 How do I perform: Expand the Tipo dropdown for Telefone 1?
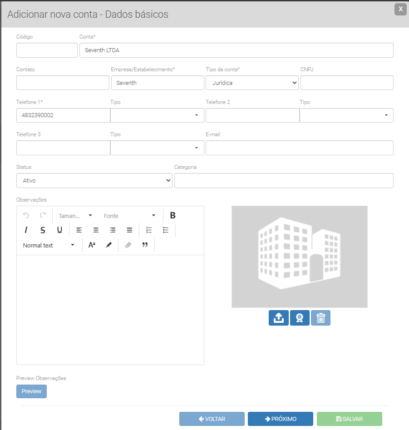click(x=157, y=115)
